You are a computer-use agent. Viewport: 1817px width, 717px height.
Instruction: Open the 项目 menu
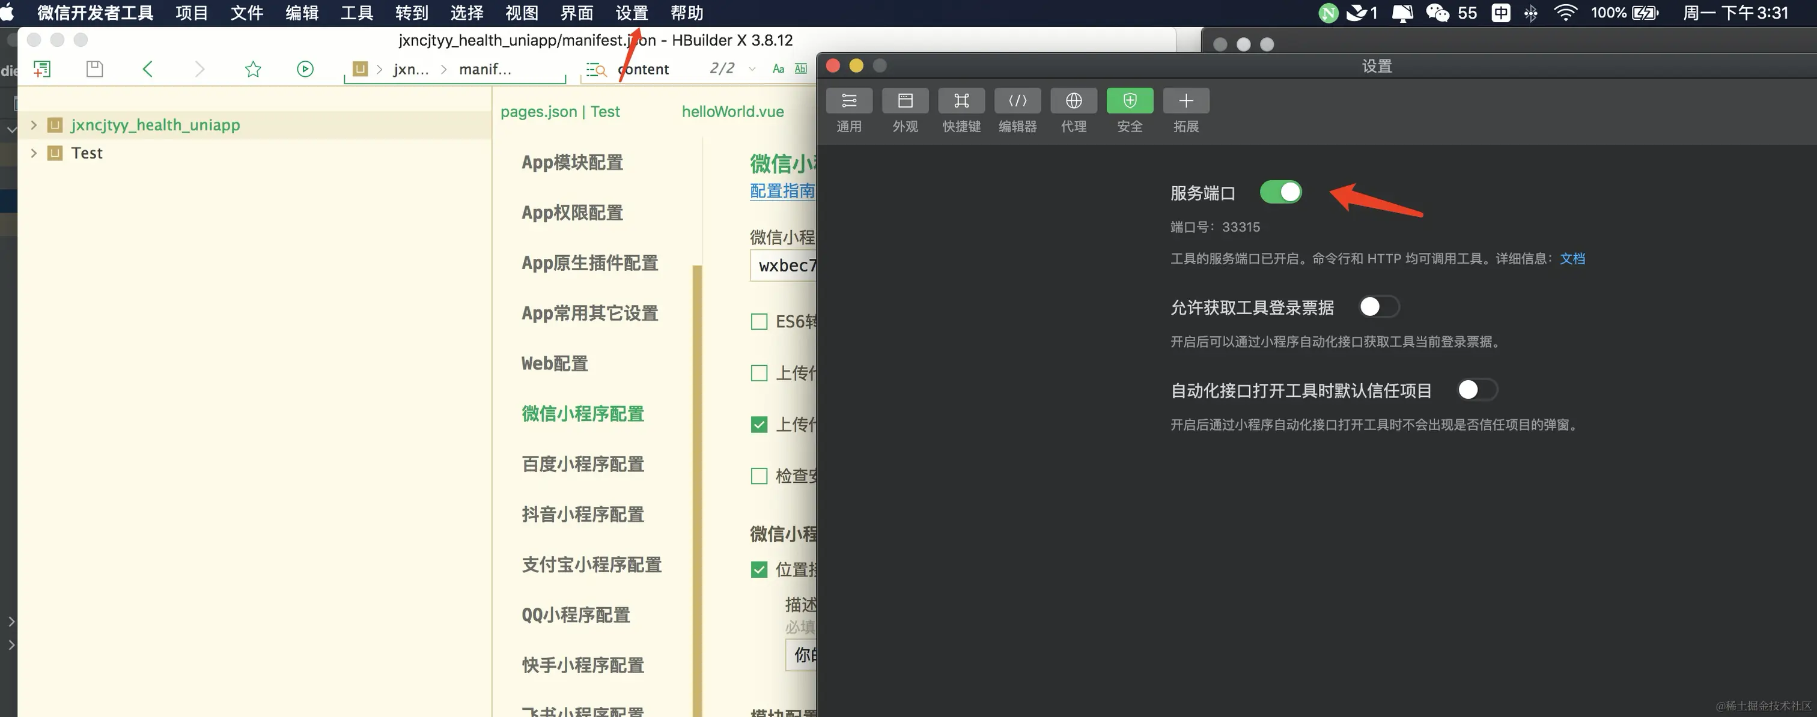coord(191,13)
